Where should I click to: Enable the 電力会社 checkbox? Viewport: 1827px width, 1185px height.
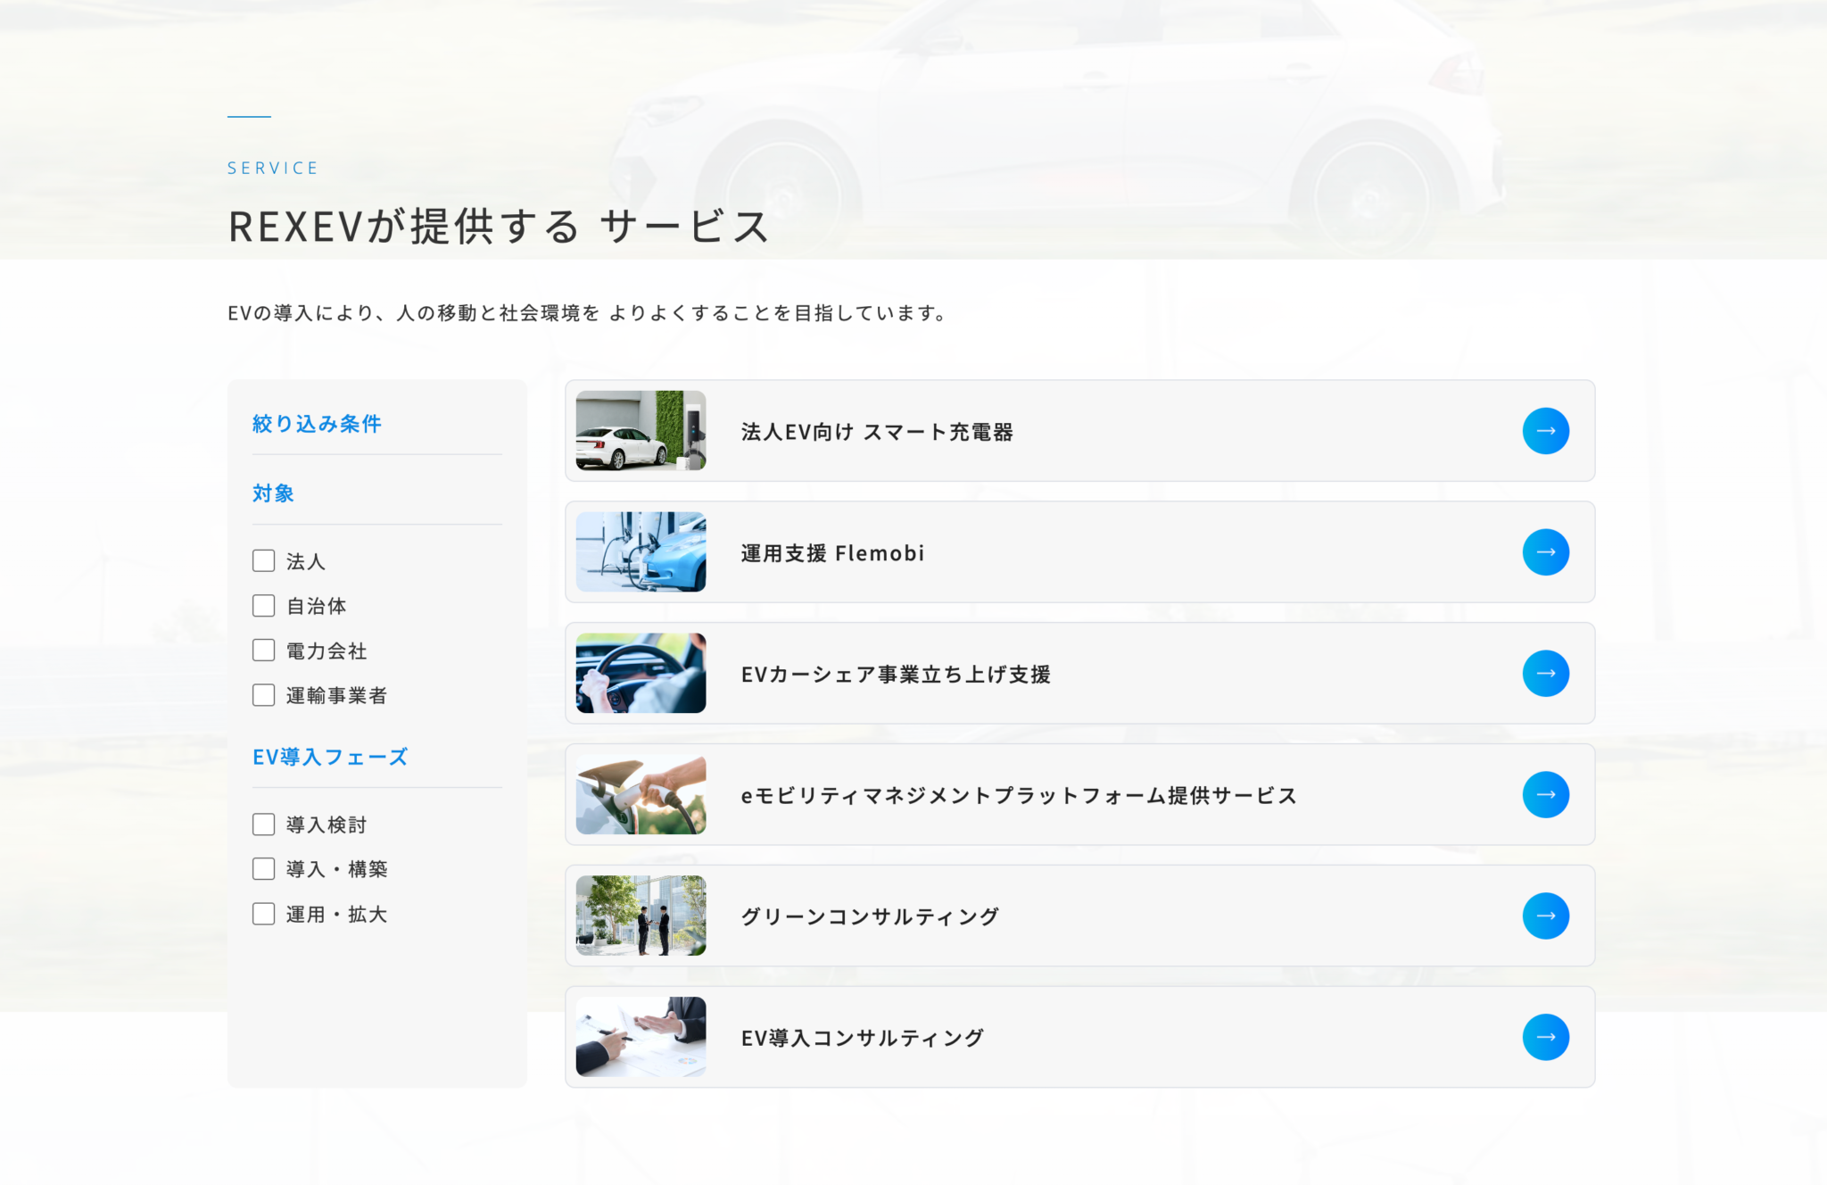[263, 651]
